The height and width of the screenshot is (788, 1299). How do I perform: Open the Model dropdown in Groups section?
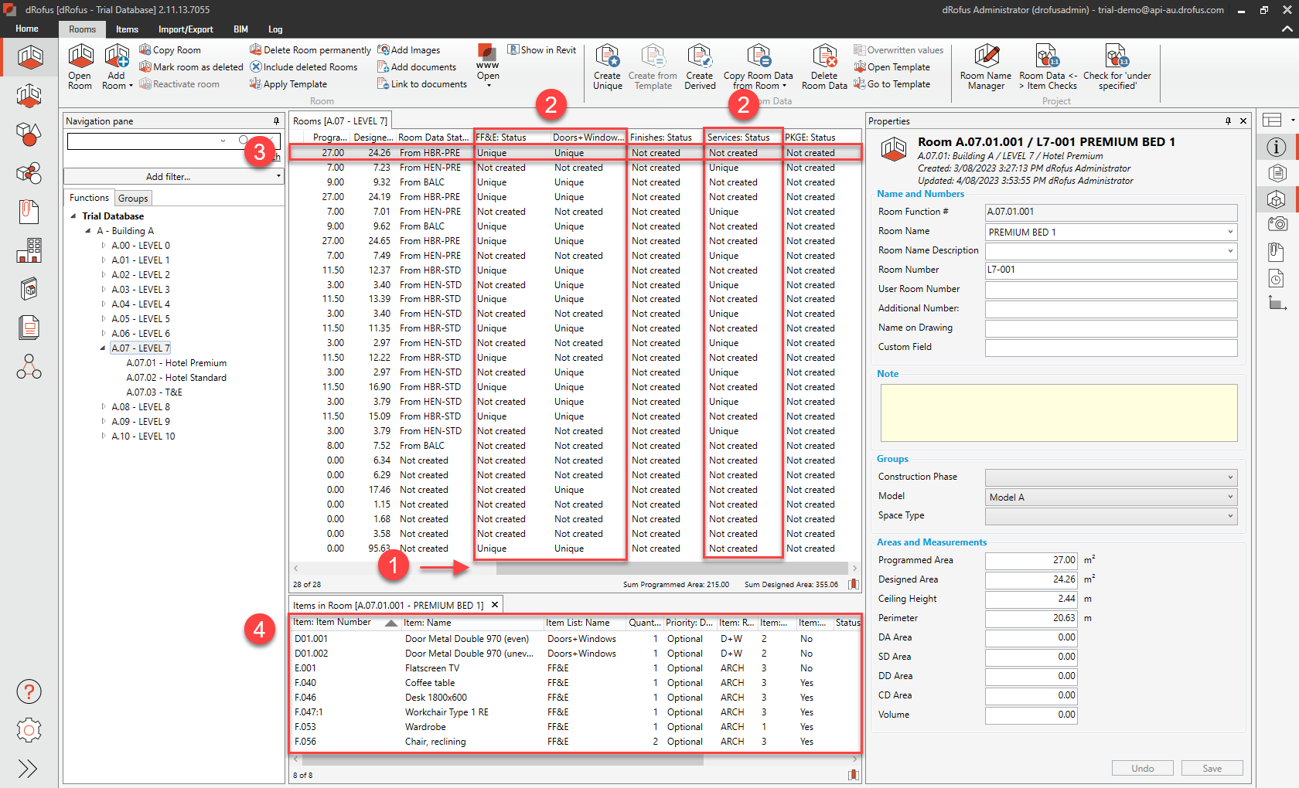click(1230, 497)
